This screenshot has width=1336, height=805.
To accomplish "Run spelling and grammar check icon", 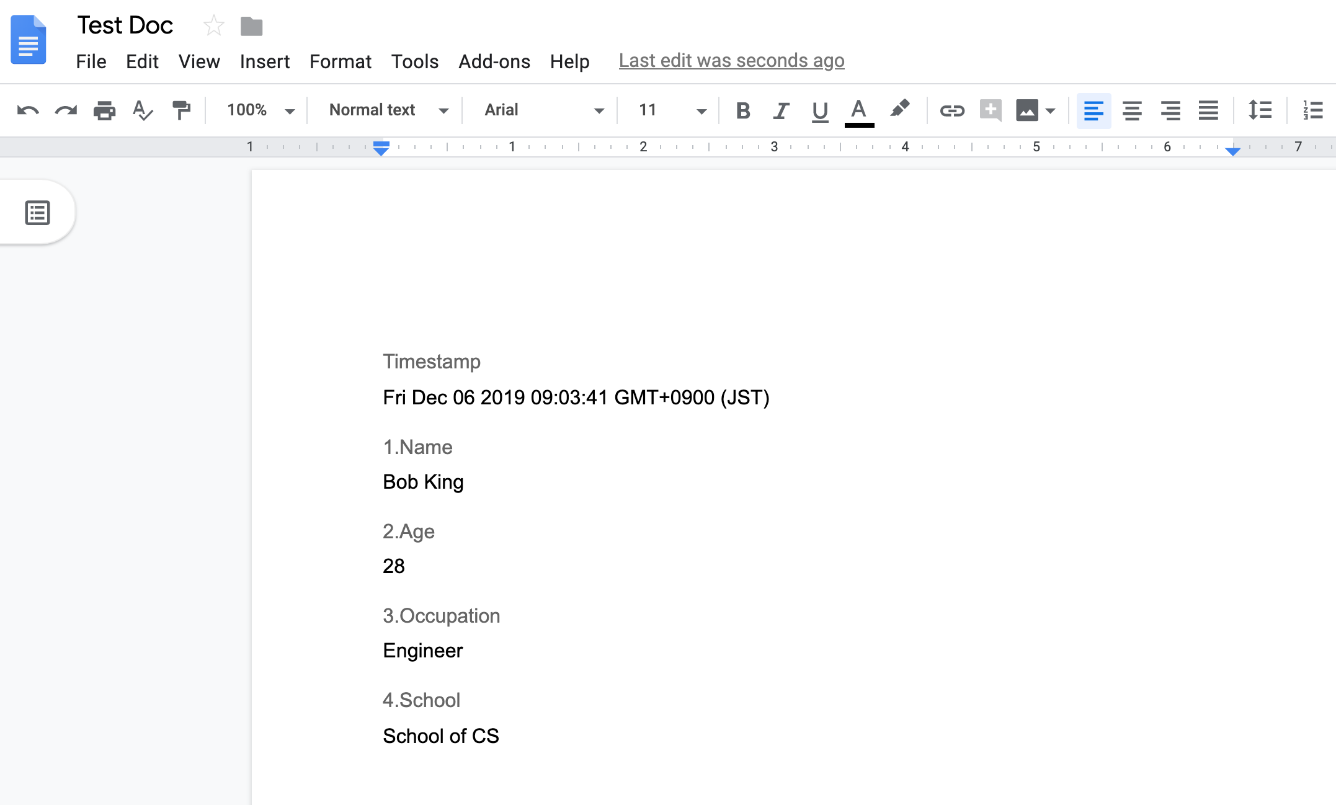I will click(143, 110).
